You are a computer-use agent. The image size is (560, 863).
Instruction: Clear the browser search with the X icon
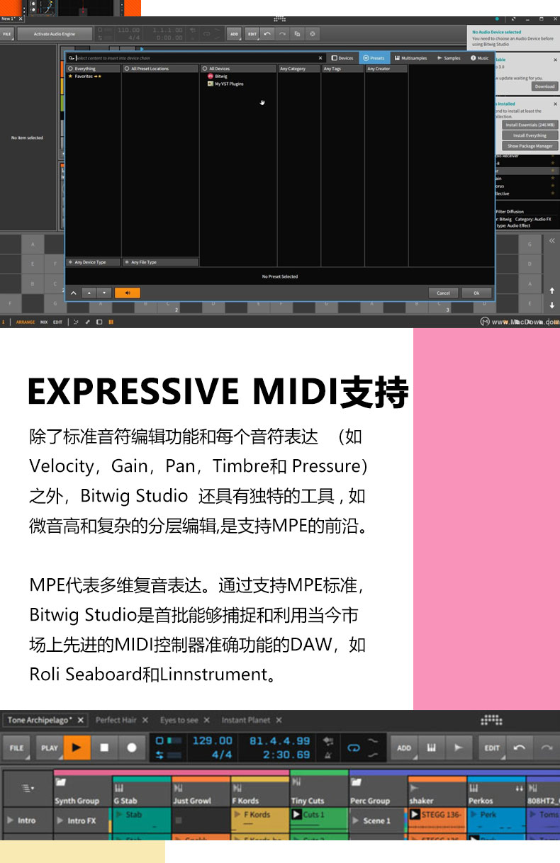tap(320, 58)
